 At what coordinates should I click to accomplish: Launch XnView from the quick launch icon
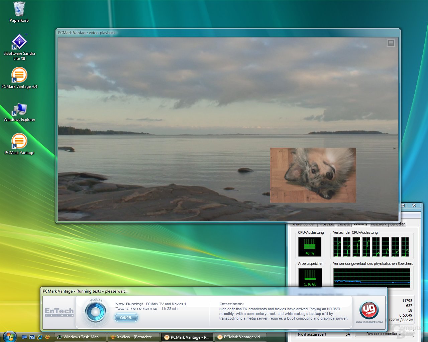[x=48, y=337]
